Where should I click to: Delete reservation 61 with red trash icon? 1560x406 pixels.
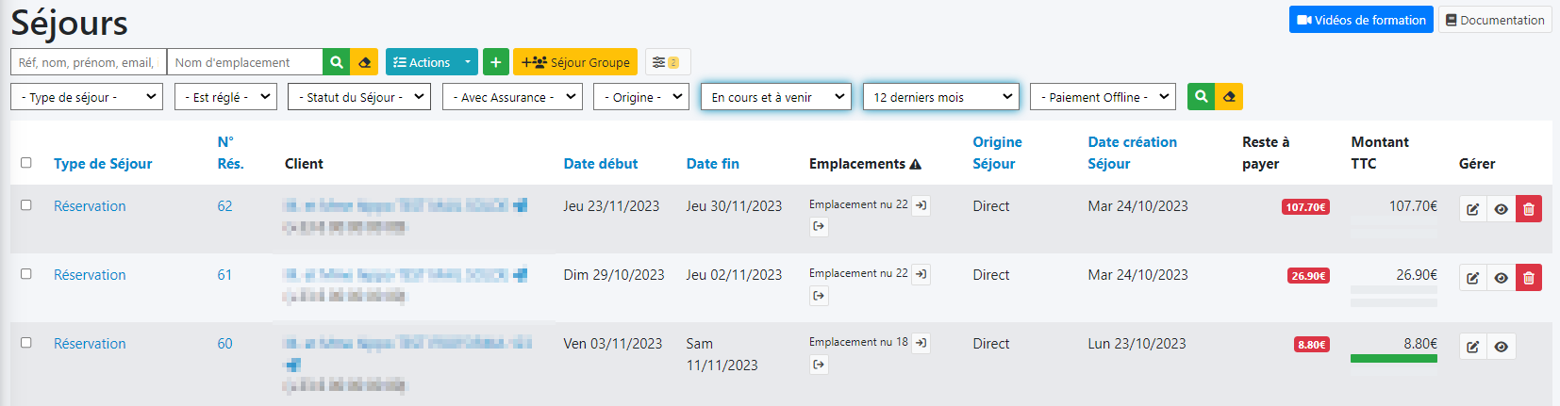(1528, 278)
